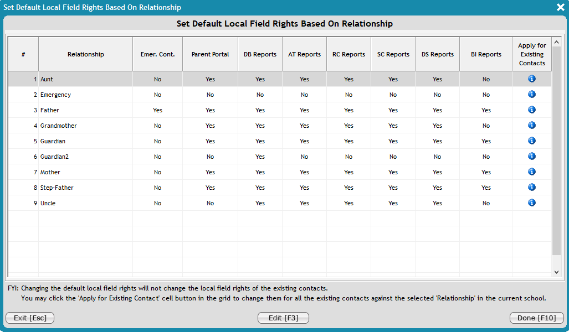Screen dimensions: 569x332
Task: Select the Guardian2 relationship cell
Action: click(x=86, y=157)
